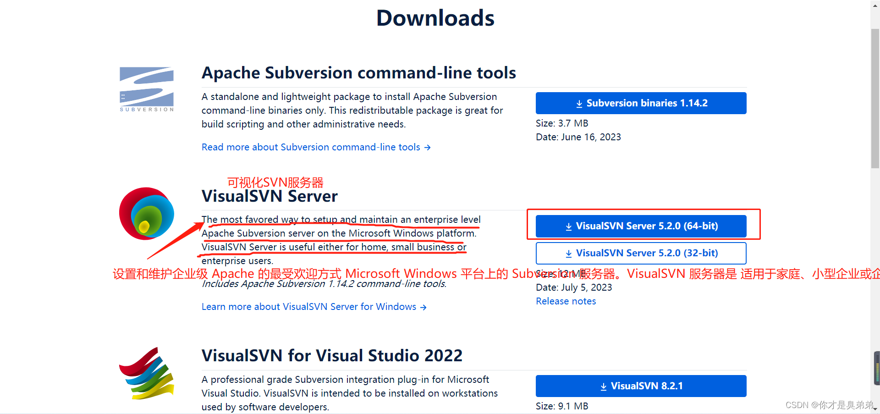Download VisualSVN Server 5.2.0 (32-bit)
Image resolution: width=880 pixels, height=414 pixels.
pos(641,253)
